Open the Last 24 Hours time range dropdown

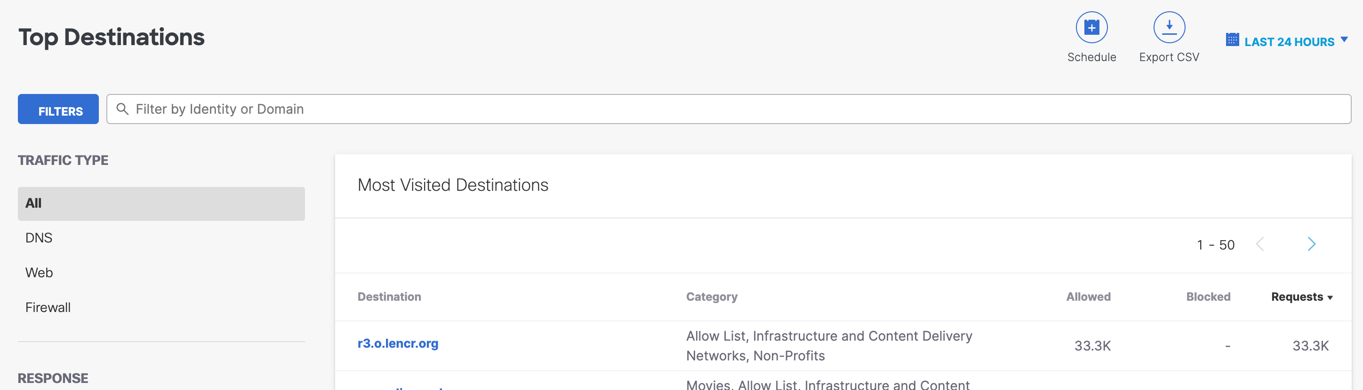pos(1289,41)
